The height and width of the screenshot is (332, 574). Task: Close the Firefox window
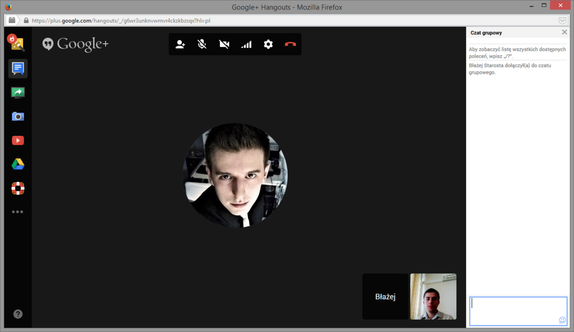click(x=560, y=6)
